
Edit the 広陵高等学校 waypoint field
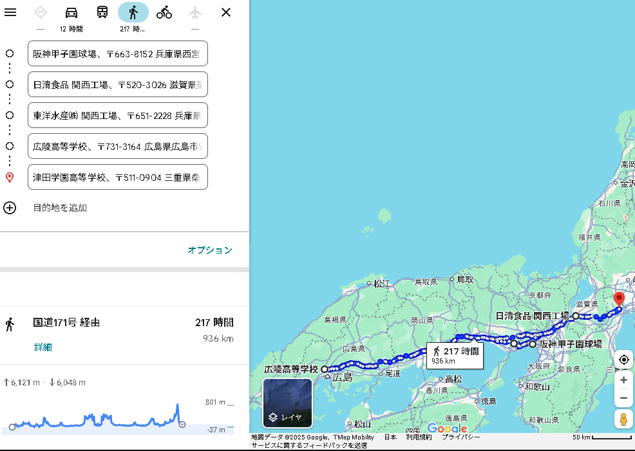[117, 146]
